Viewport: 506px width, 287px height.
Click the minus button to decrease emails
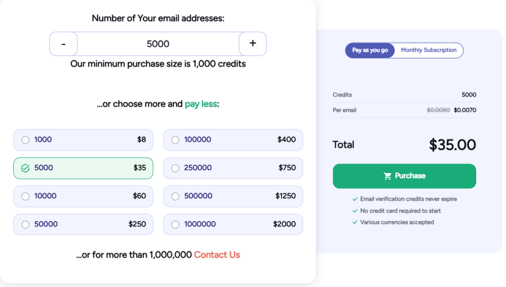point(63,44)
